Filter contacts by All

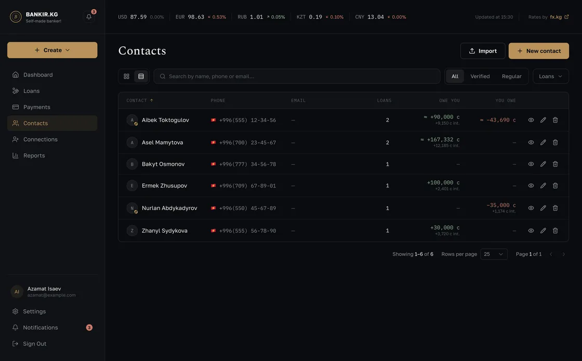pos(455,76)
